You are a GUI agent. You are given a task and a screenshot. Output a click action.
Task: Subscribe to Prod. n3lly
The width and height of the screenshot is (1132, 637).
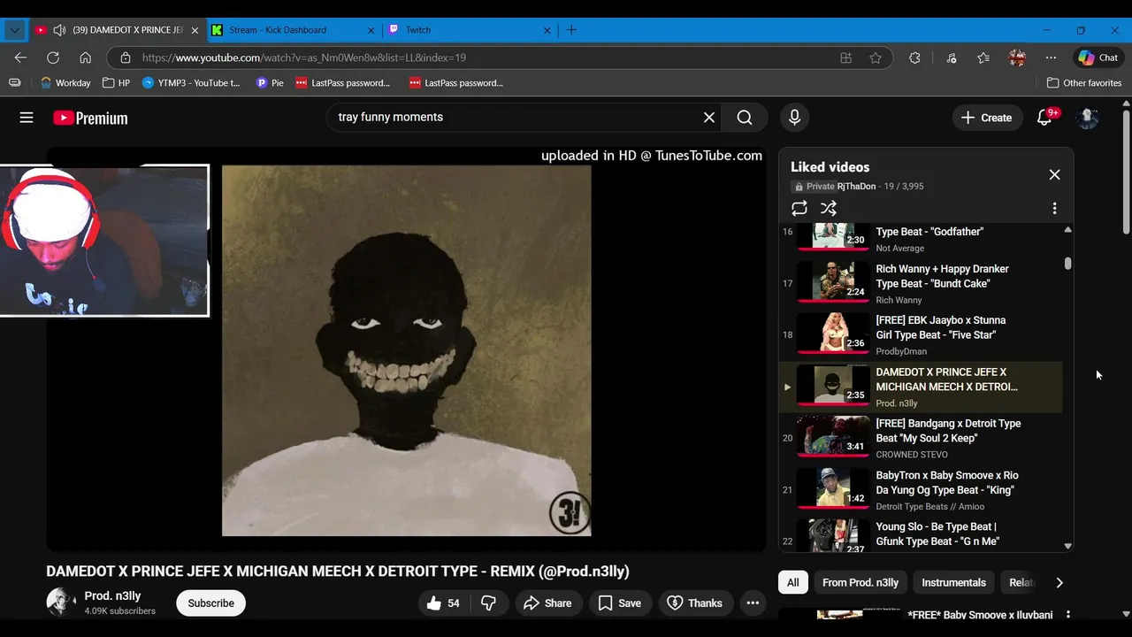(210, 603)
